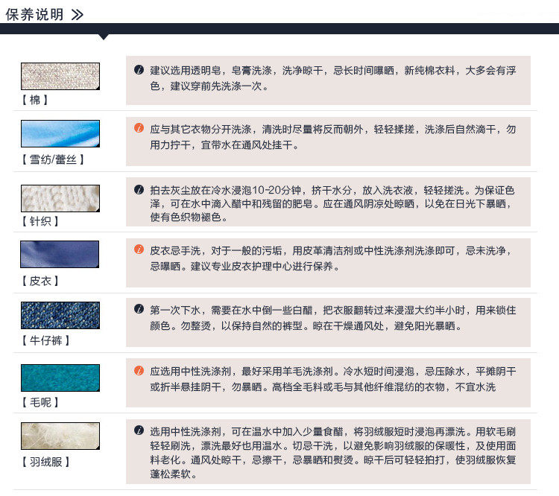
Task: Click the info icon in the 针织 row
Action: [x=139, y=190]
